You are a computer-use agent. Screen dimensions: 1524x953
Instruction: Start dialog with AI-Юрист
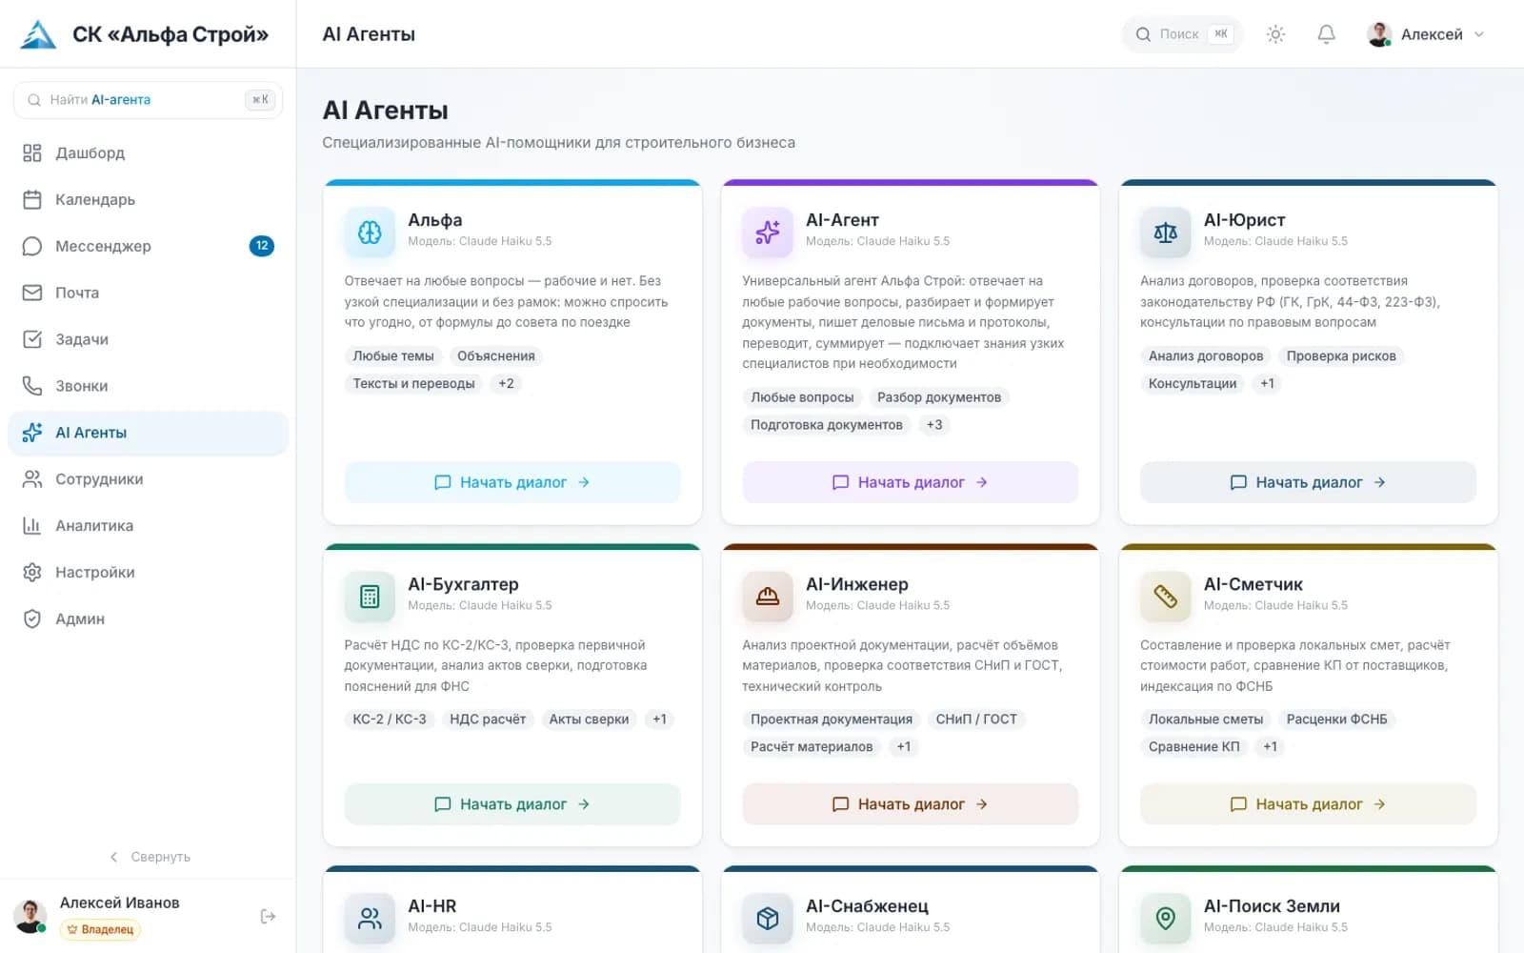(x=1308, y=482)
